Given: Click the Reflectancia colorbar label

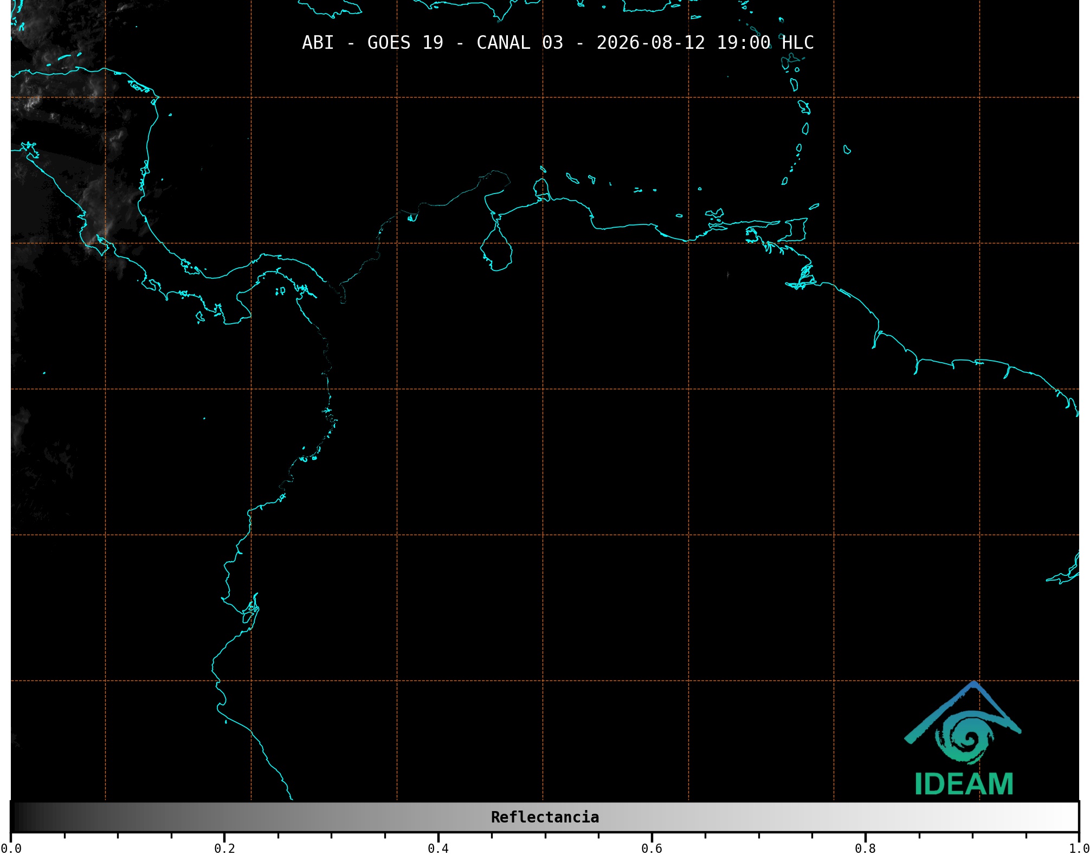Looking at the screenshot, I should pyautogui.click(x=545, y=817).
